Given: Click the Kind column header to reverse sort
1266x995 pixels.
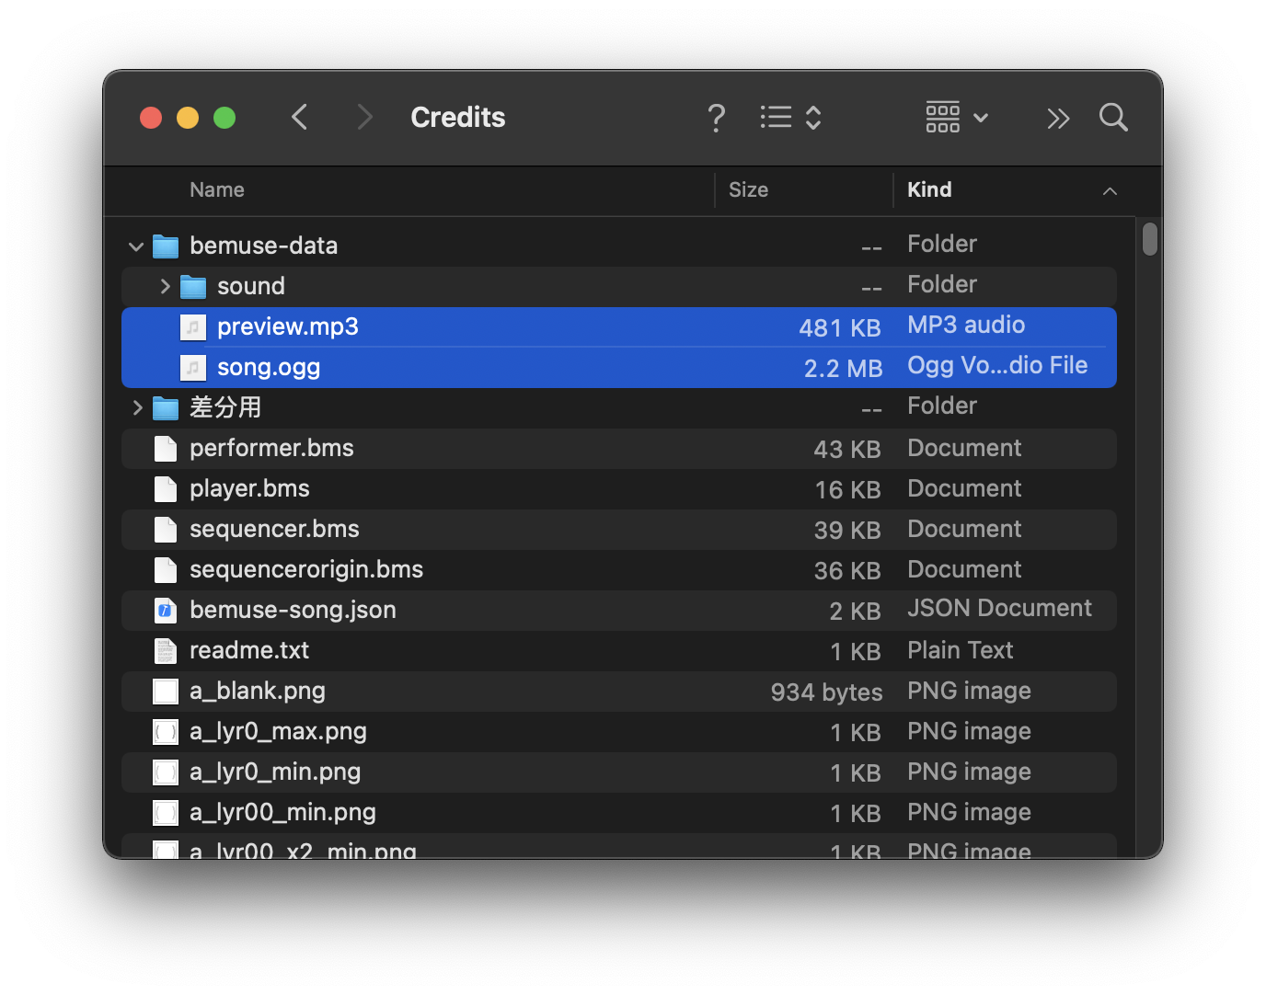Looking at the screenshot, I should tap(929, 189).
